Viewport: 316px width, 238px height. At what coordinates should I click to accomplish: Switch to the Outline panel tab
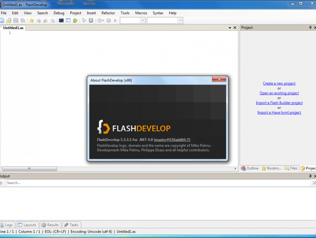250,168
